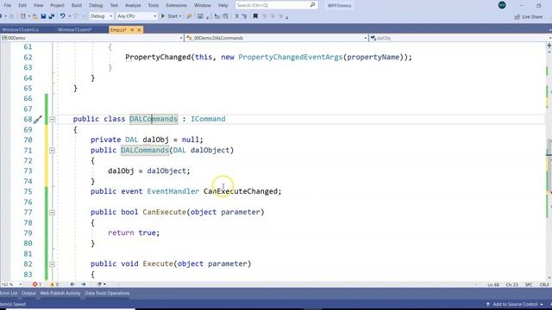Image resolution: width=552 pixels, height=310 pixels.
Task: Collapse the Execute method on line 82
Action: (x=52, y=264)
